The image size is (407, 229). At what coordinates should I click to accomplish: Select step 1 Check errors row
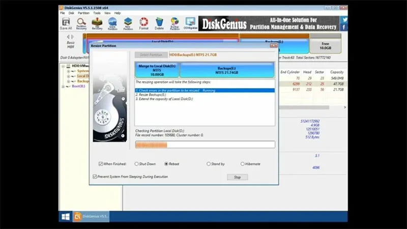205,91
